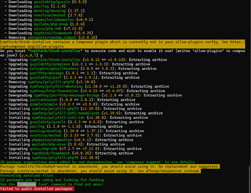Click 'topthink/think-installer' in the Upgrading line
Screen dimensions: 251x193
point(55,60)
